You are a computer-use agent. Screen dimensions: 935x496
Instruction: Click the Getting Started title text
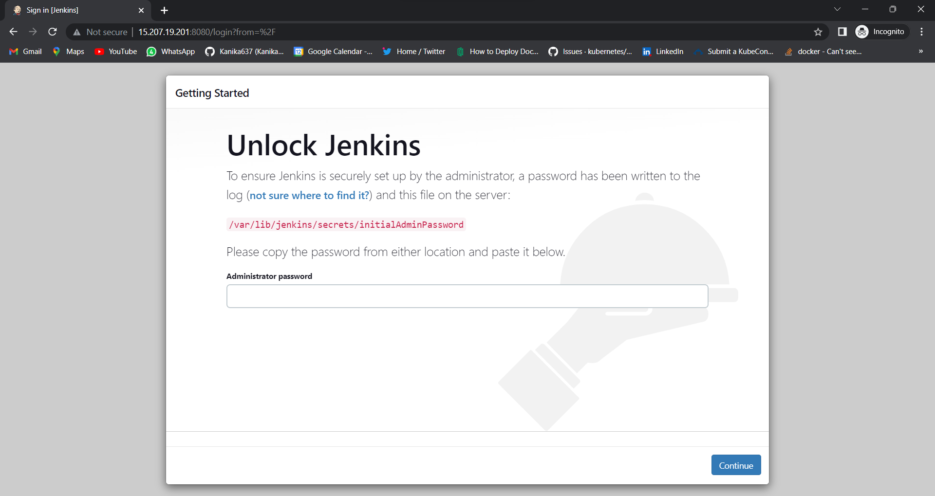[212, 93]
